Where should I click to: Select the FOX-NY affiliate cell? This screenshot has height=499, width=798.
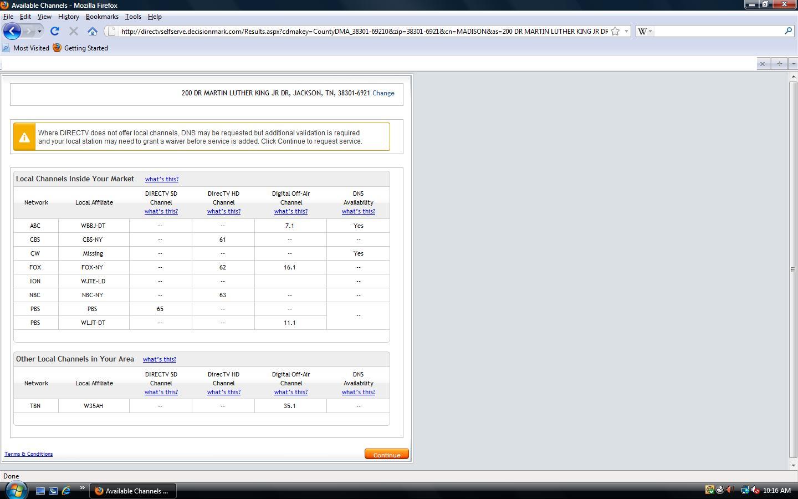point(93,267)
